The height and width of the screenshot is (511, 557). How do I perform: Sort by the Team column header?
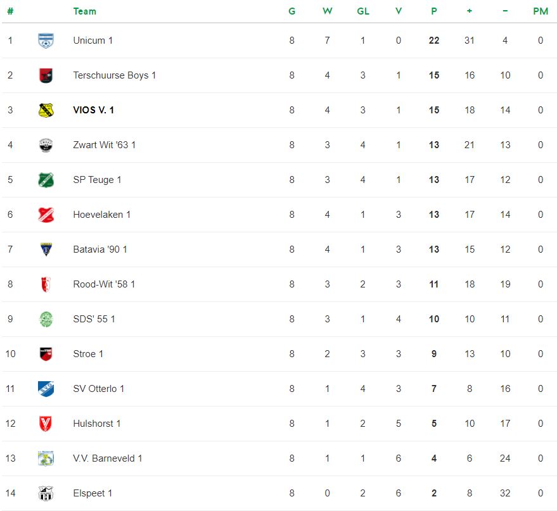(85, 11)
